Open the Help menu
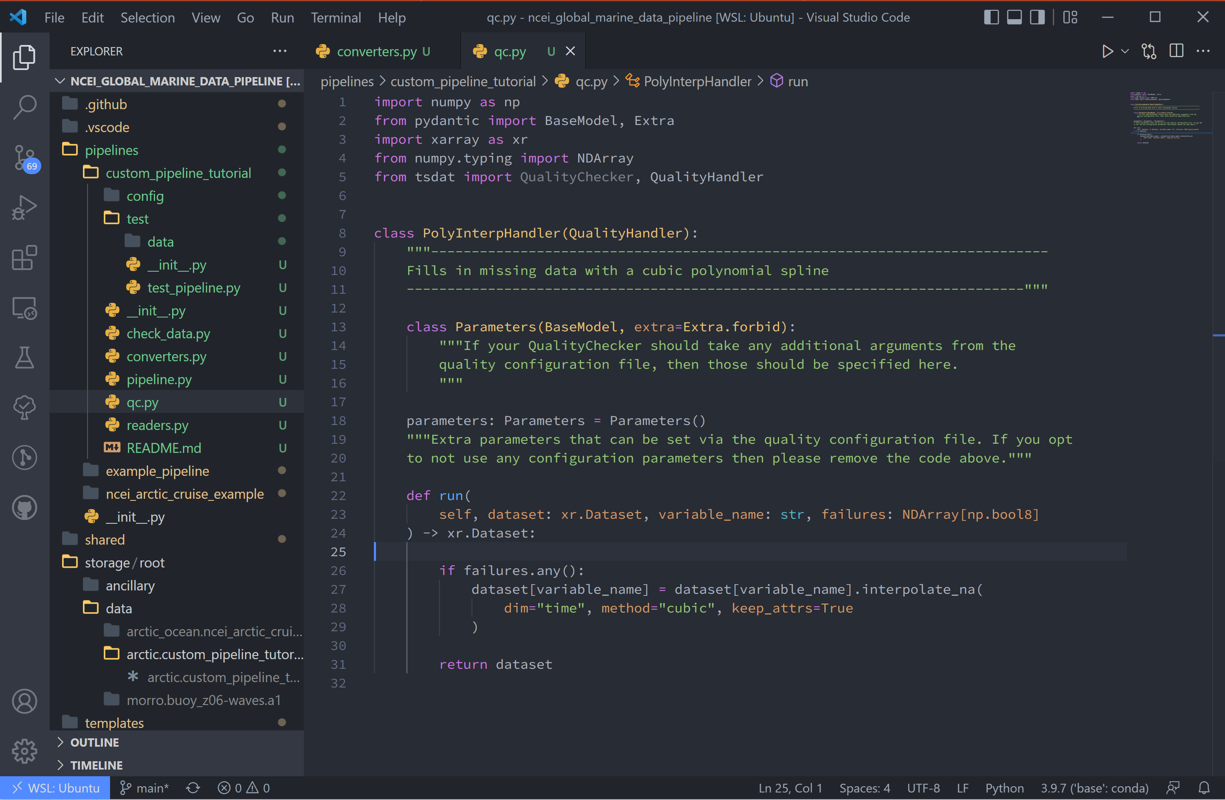1225x800 pixels. click(x=392, y=17)
